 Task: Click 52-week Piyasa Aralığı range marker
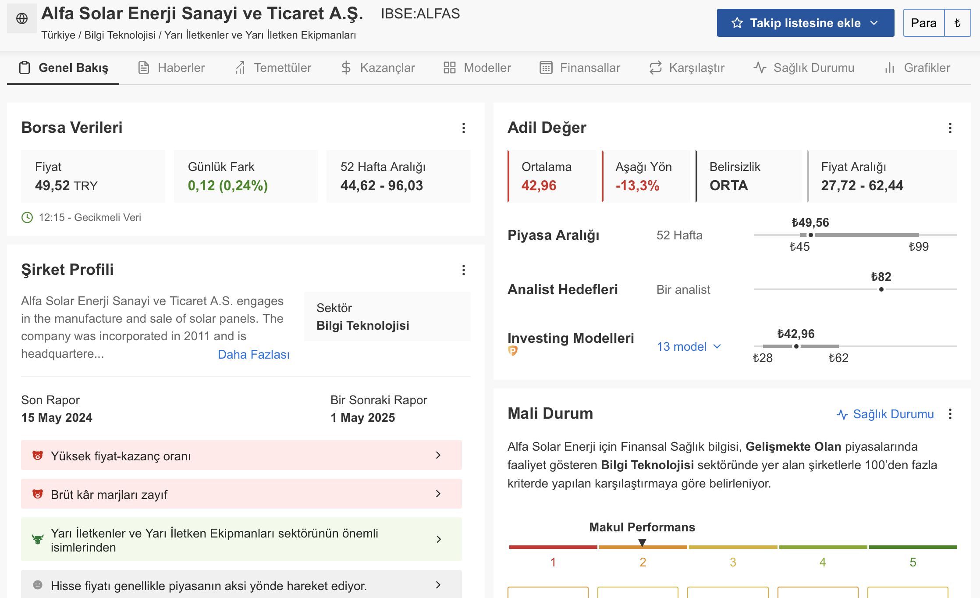(811, 235)
